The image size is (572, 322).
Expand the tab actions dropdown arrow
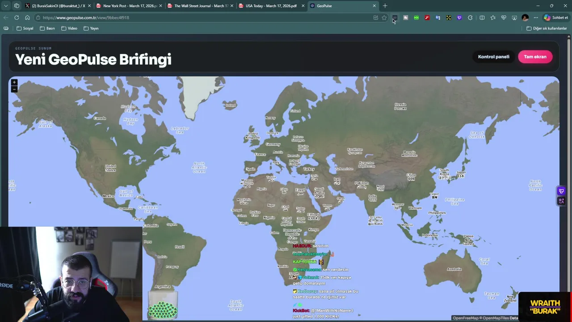pos(6,6)
